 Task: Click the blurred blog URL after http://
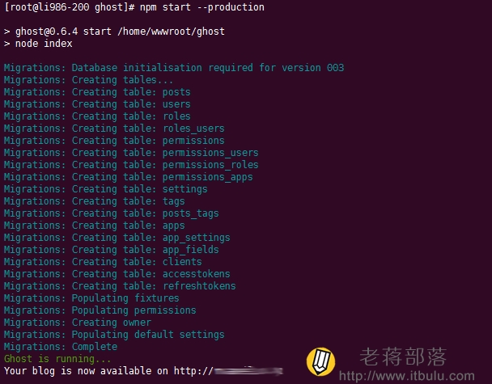tap(248, 371)
